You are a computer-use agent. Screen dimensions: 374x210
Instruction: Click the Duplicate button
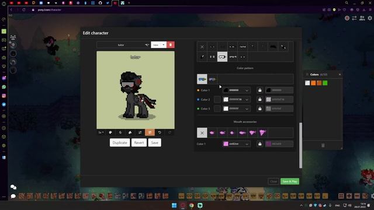pyautogui.click(x=120, y=142)
